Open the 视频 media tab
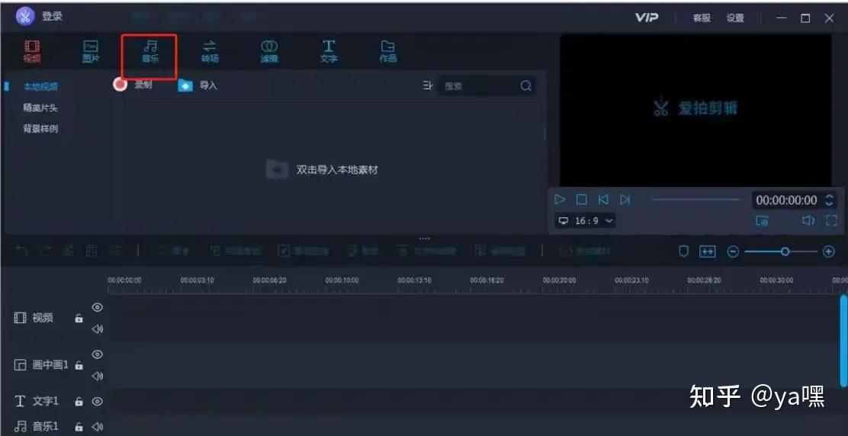 [33, 52]
